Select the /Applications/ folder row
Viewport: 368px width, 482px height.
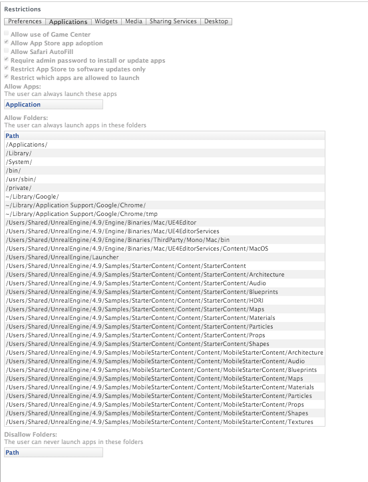click(164, 145)
